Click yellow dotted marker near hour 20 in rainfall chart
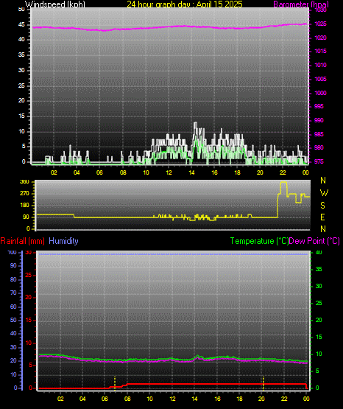Viewport: 343px width, 409px height. (264, 383)
